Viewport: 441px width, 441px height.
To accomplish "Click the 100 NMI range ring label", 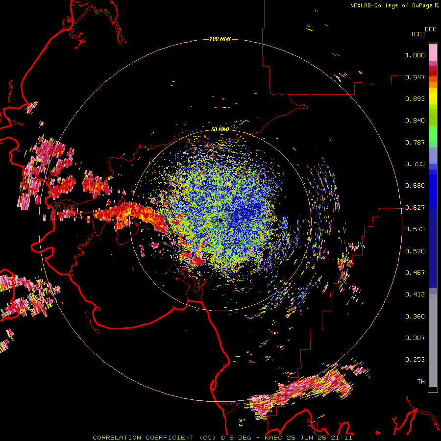I will pyautogui.click(x=220, y=39).
